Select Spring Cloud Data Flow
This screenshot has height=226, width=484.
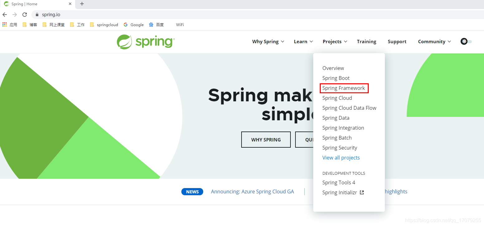[349, 108]
